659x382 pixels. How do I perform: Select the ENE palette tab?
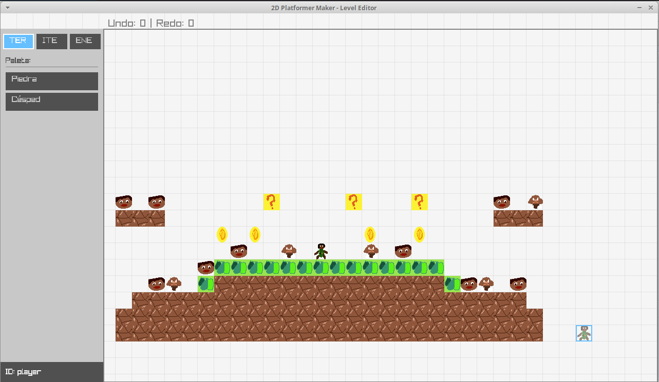coord(85,42)
